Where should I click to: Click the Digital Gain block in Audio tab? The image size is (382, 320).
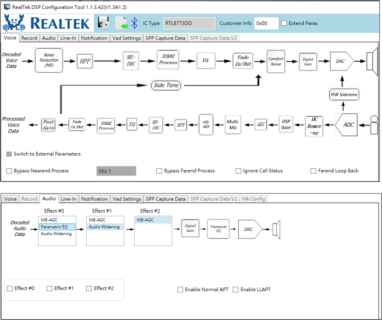(190, 228)
